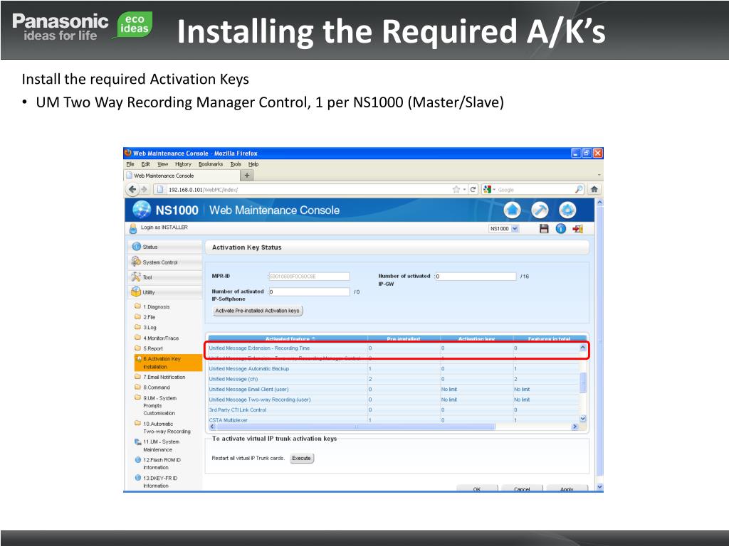Open 13.DKEY-FR ID Information

coord(160,481)
